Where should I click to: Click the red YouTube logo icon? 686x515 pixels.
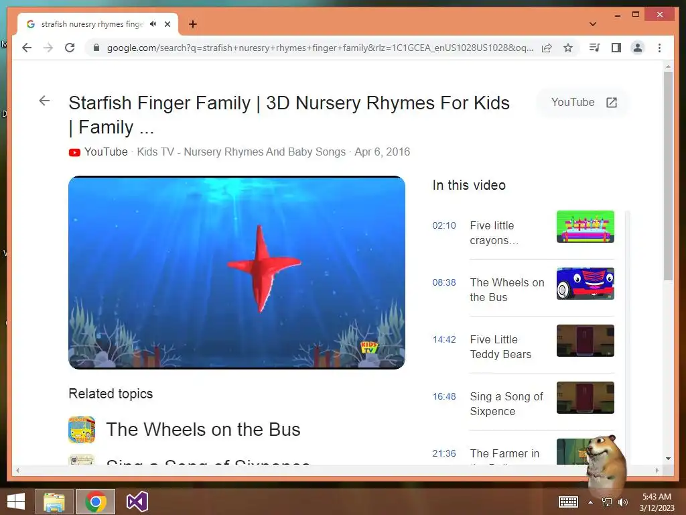pos(74,152)
